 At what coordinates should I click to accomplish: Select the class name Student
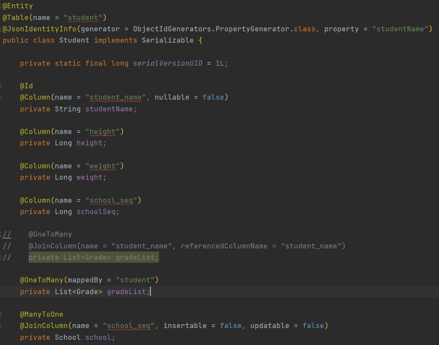pos(74,40)
